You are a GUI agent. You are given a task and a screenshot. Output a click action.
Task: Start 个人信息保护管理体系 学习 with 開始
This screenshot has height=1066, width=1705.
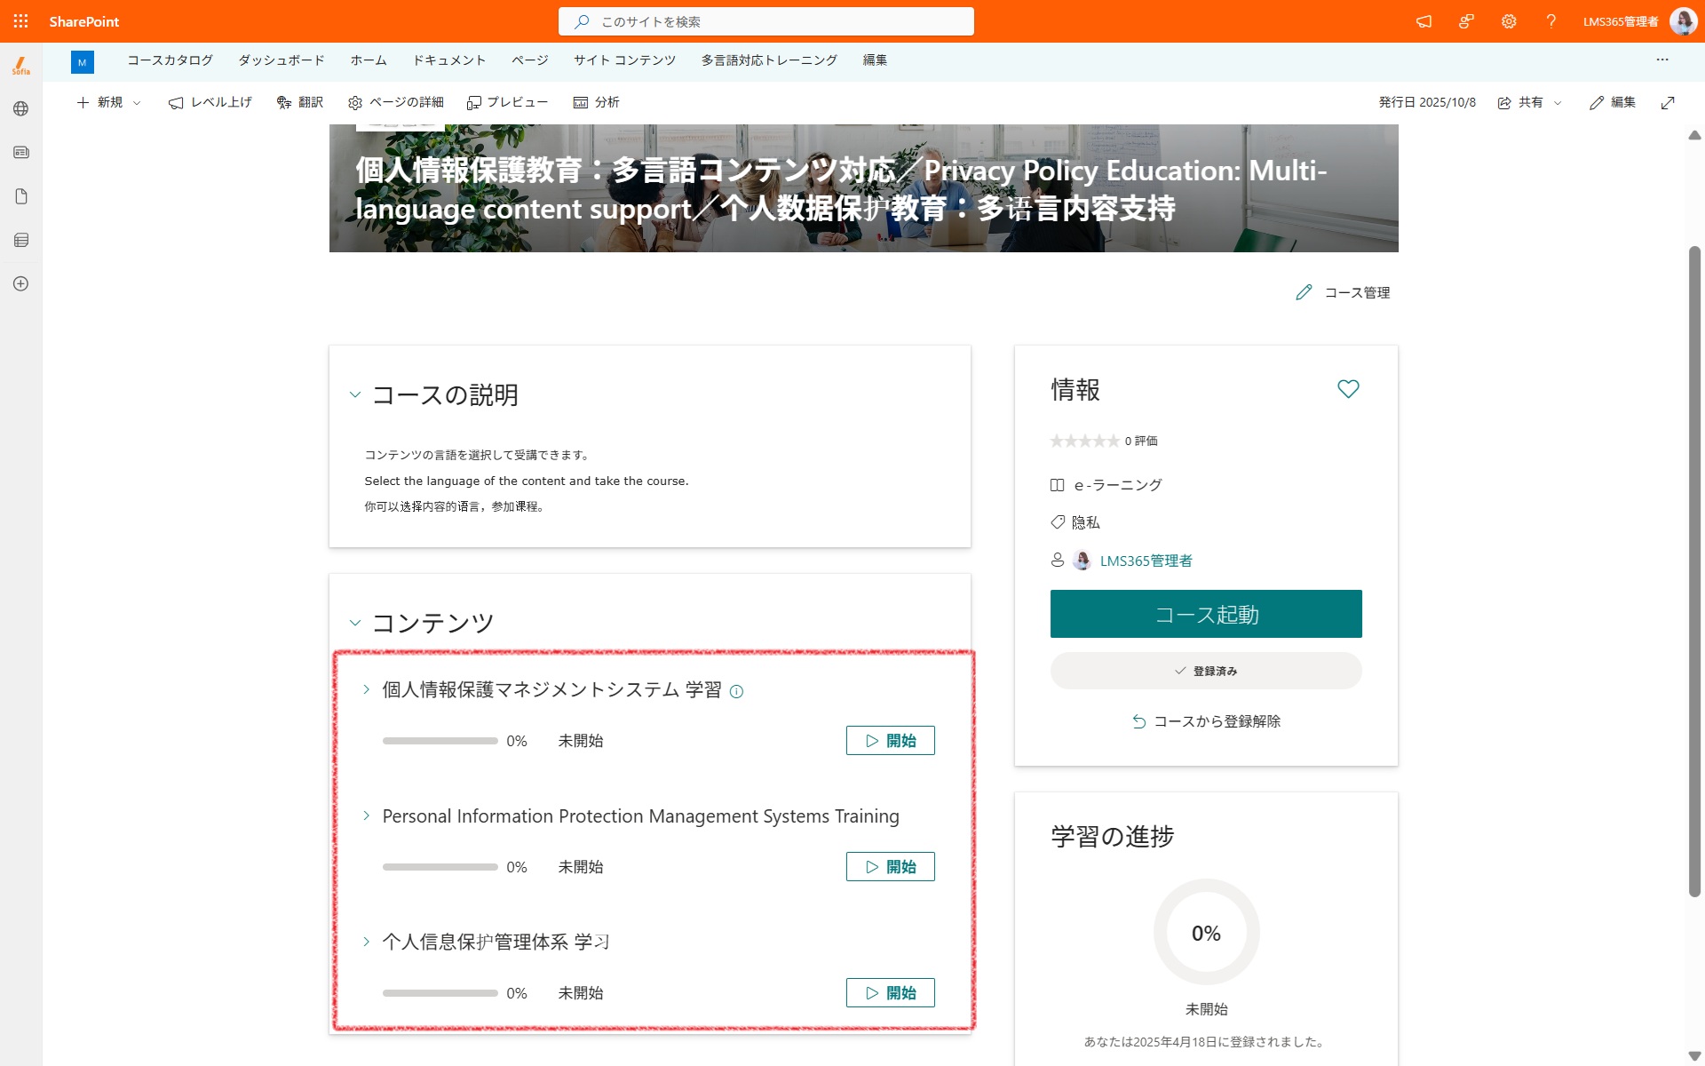(891, 993)
